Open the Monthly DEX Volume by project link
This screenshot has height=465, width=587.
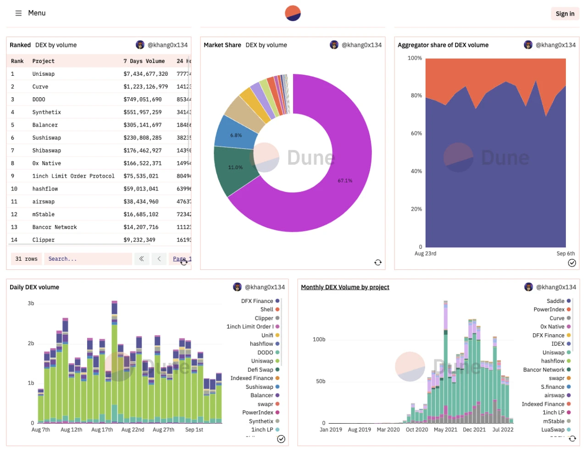pos(345,287)
